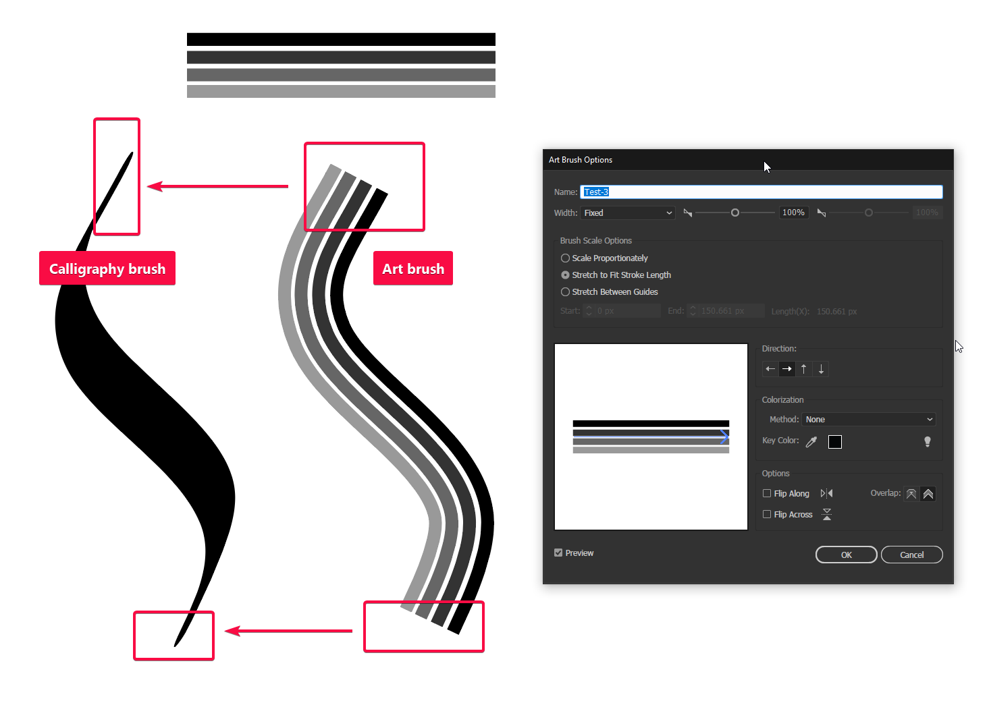Enable the Flip Along checkbox
989x703 pixels.
coord(766,493)
